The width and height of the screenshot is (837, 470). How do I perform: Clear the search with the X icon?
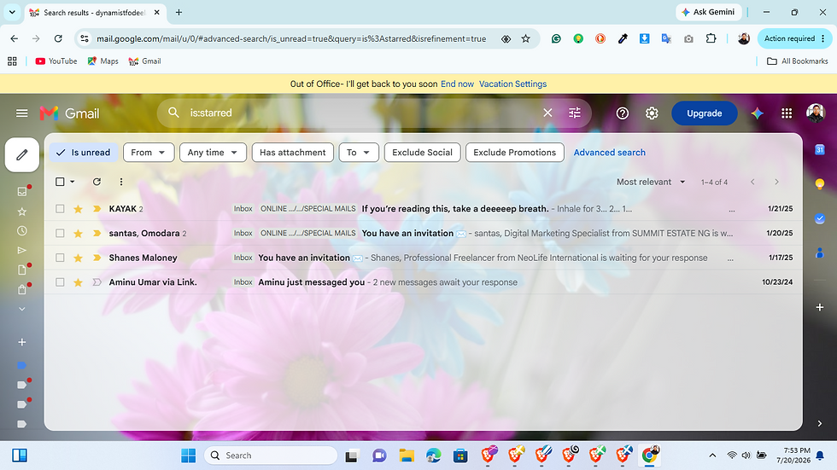pos(547,113)
